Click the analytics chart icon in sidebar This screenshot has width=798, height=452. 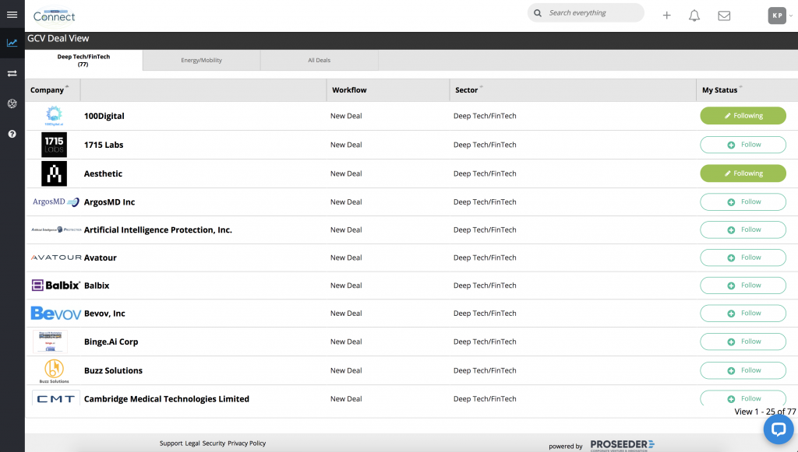click(12, 43)
